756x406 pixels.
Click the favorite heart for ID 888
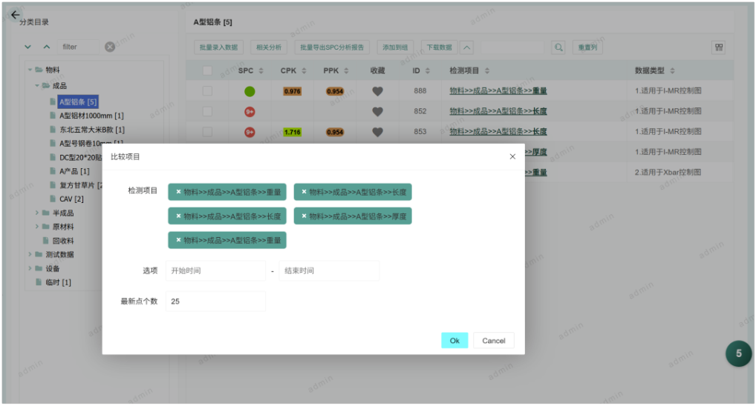[x=377, y=91]
